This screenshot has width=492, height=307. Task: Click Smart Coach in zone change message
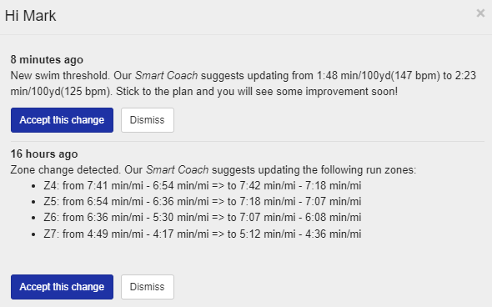pos(178,170)
